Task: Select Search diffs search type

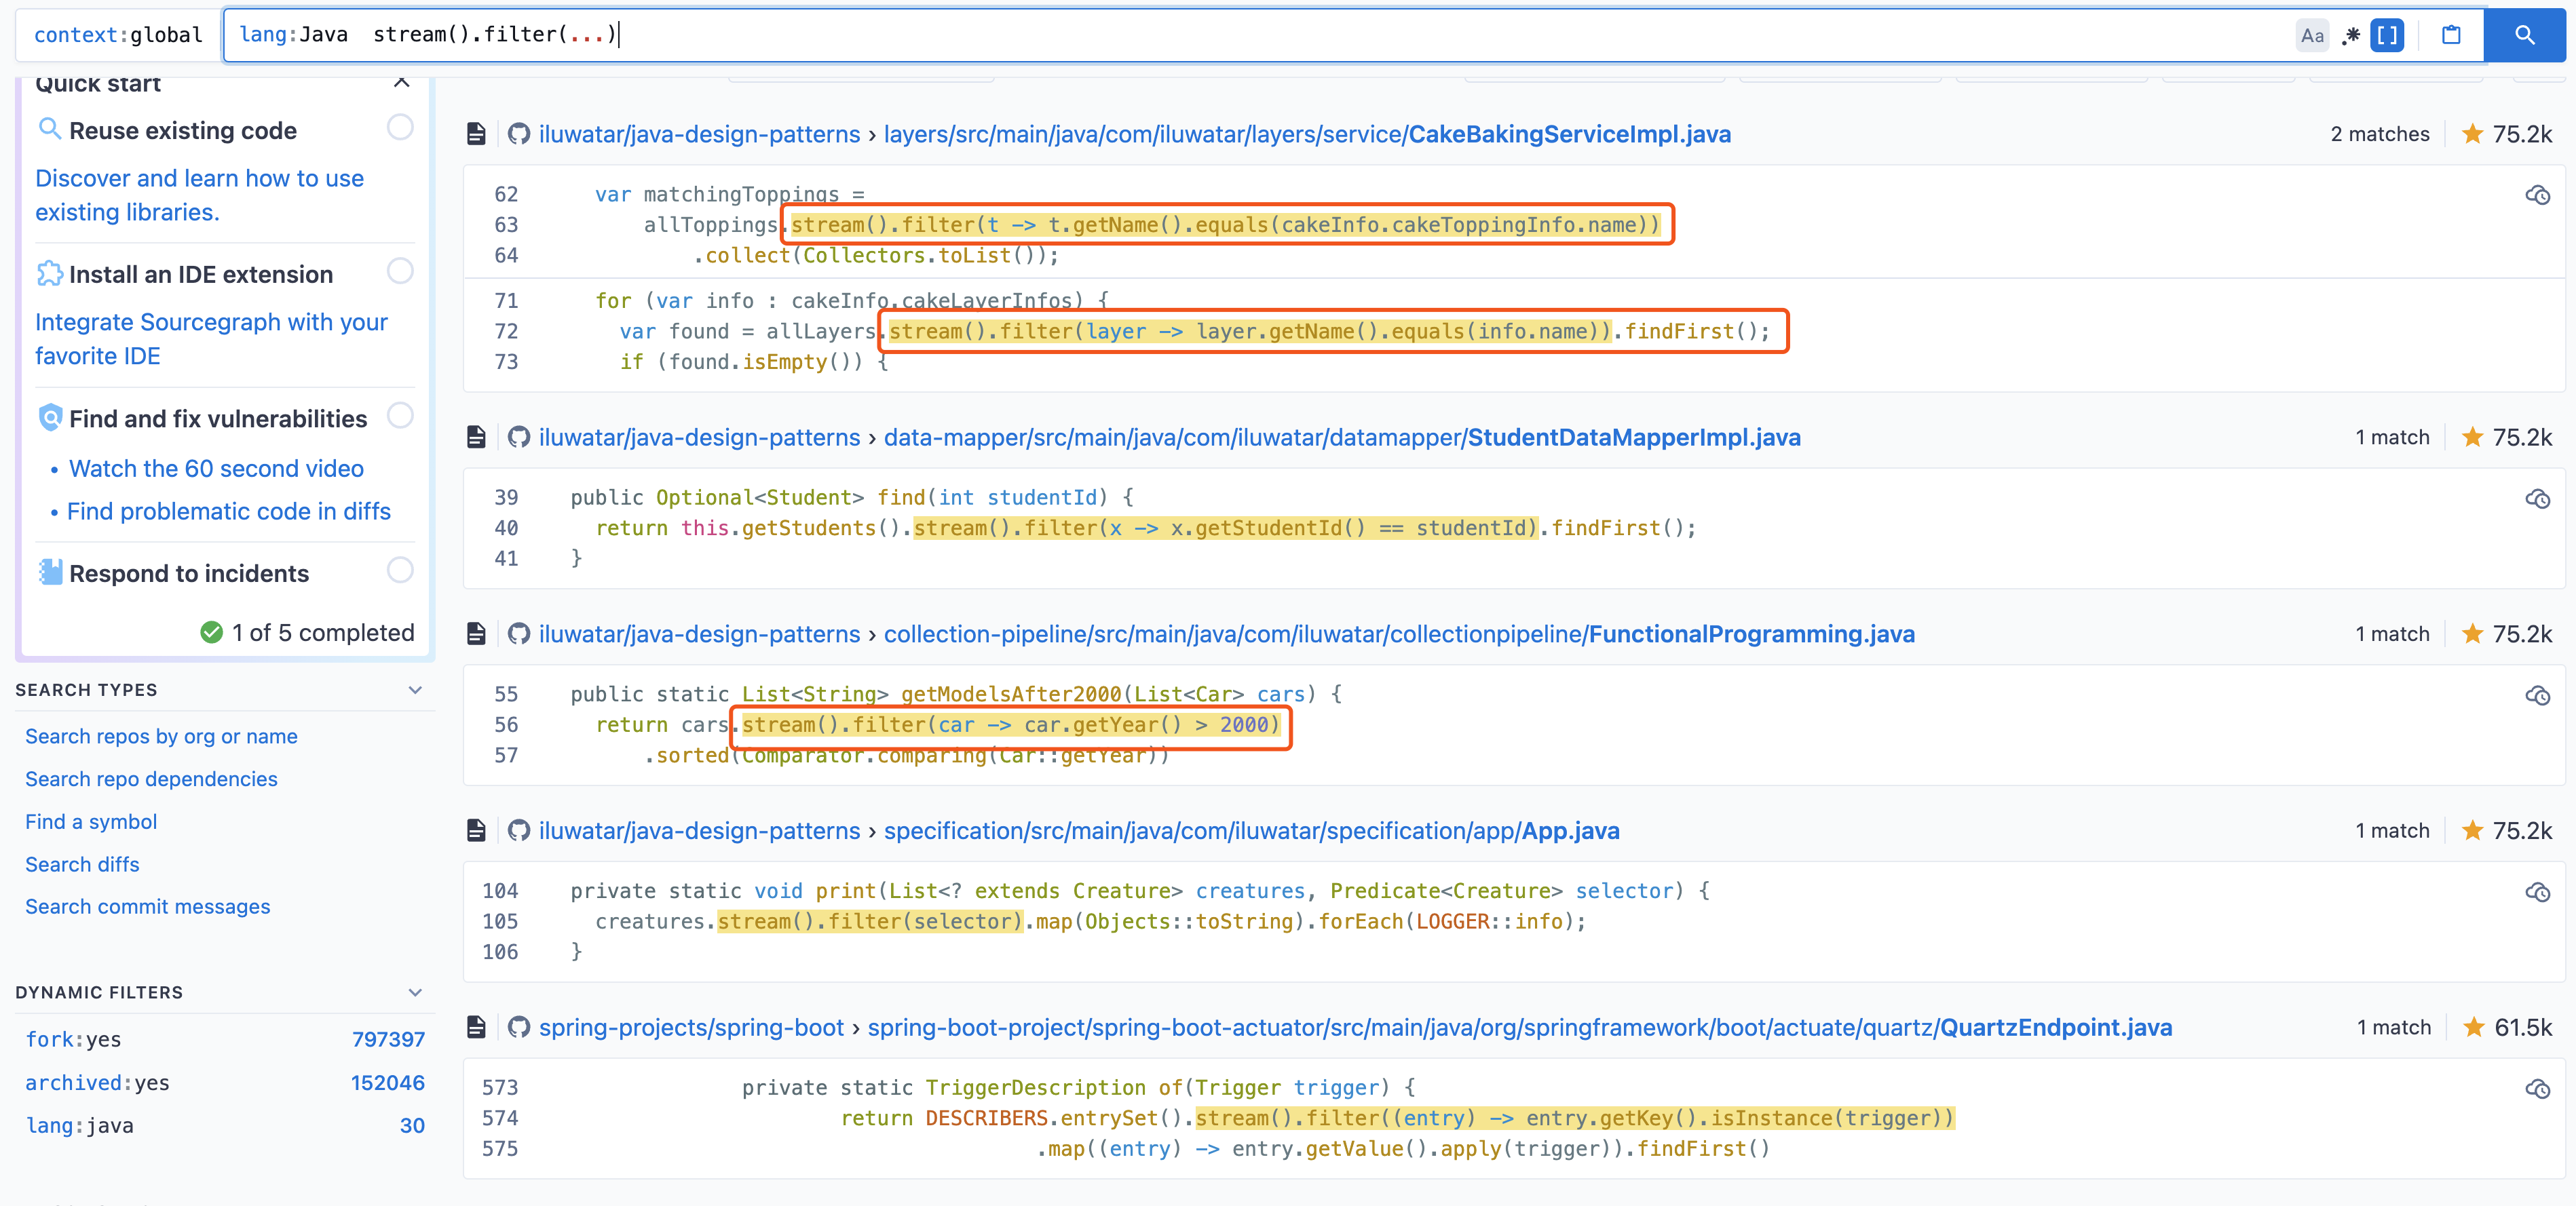Action: pos(82,865)
